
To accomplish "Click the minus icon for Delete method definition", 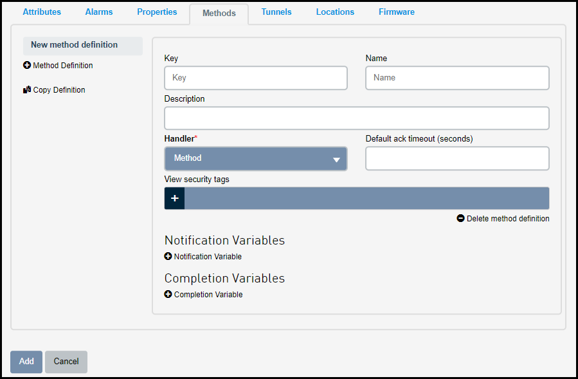I will click(x=460, y=219).
